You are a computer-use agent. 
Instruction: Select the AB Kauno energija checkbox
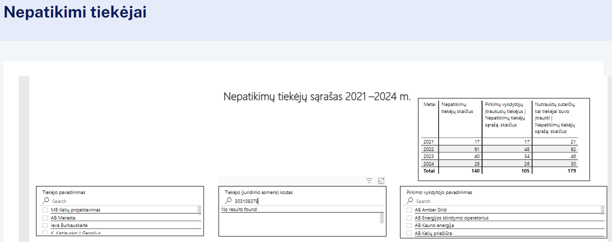pos(409,225)
